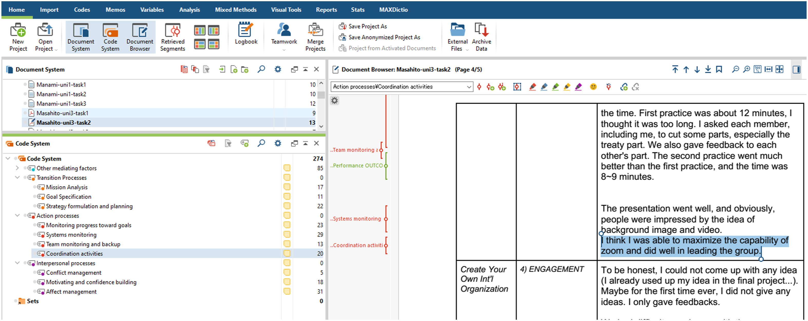Open Merge Projects tool
The image size is (808, 321).
[315, 37]
